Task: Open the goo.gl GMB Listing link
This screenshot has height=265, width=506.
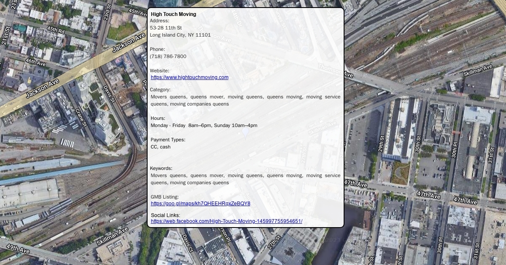Action: coord(200,204)
